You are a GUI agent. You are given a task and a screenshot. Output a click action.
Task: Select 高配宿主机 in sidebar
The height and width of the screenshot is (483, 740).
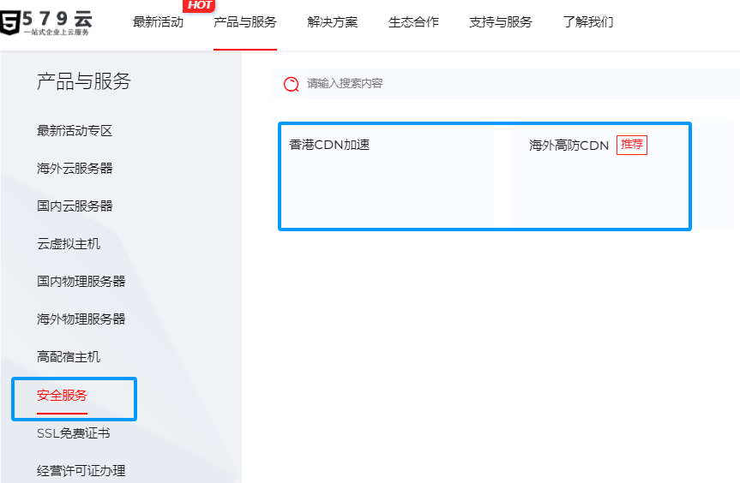click(x=69, y=357)
